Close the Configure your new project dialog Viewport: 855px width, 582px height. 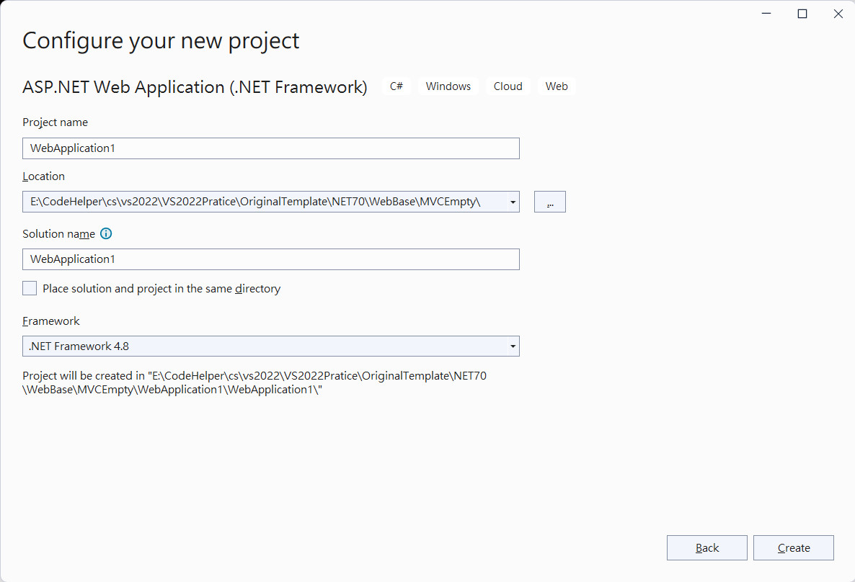coord(838,14)
